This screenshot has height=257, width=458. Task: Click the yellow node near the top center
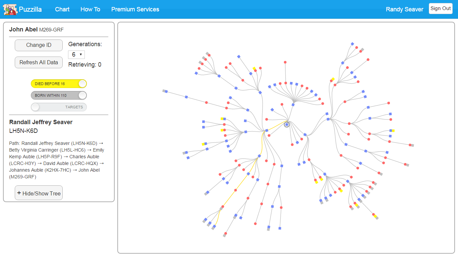point(254,68)
